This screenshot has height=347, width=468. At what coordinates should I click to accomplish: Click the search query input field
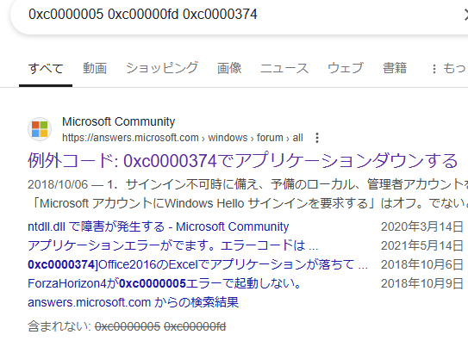(239, 15)
